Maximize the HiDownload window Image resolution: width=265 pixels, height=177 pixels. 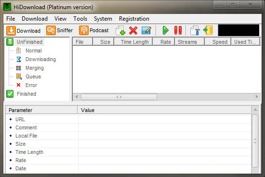(233, 5)
